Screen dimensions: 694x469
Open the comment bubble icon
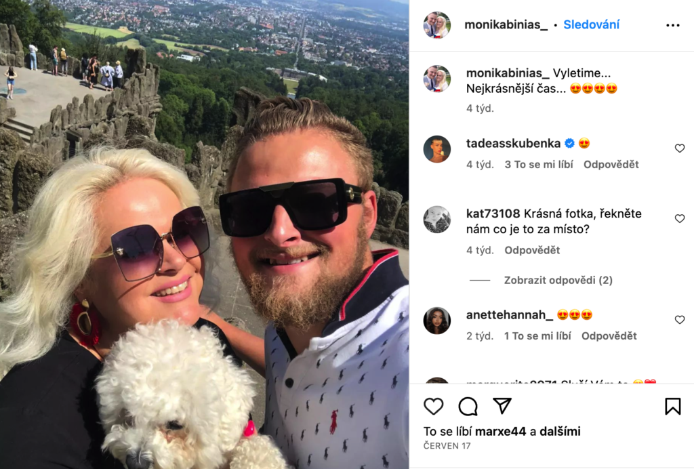tap(468, 406)
